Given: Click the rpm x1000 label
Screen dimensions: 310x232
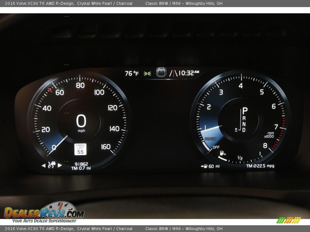Looking at the screenshot, I should click(x=269, y=135).
